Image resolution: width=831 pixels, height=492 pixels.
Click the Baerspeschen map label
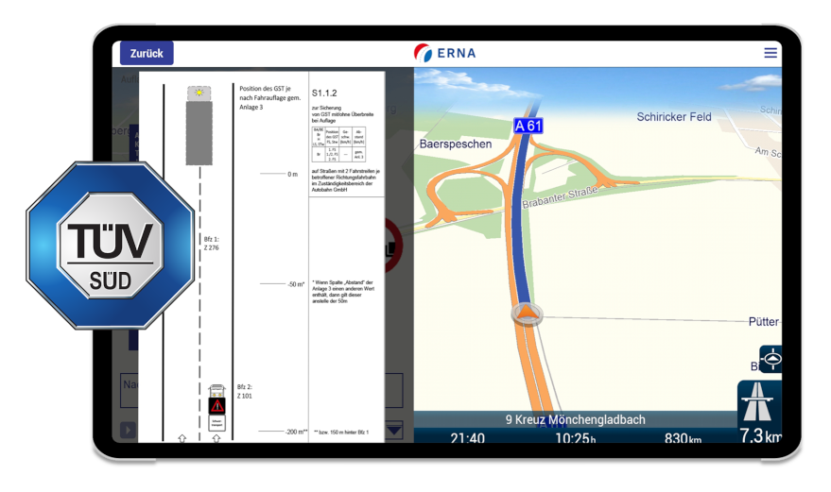click(x=456, y=144)
